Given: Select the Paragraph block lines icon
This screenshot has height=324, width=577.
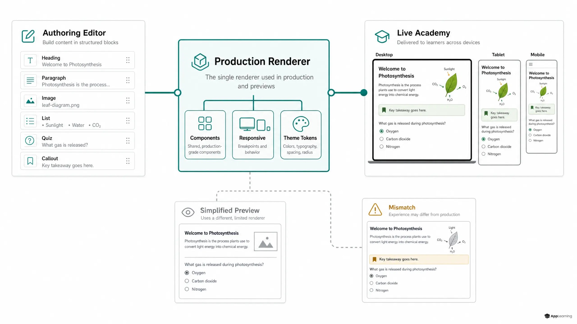Looking at the screenshot, I should click(30, 81).
